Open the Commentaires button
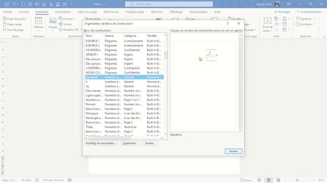327x183 pixels. tap(309, 12)
